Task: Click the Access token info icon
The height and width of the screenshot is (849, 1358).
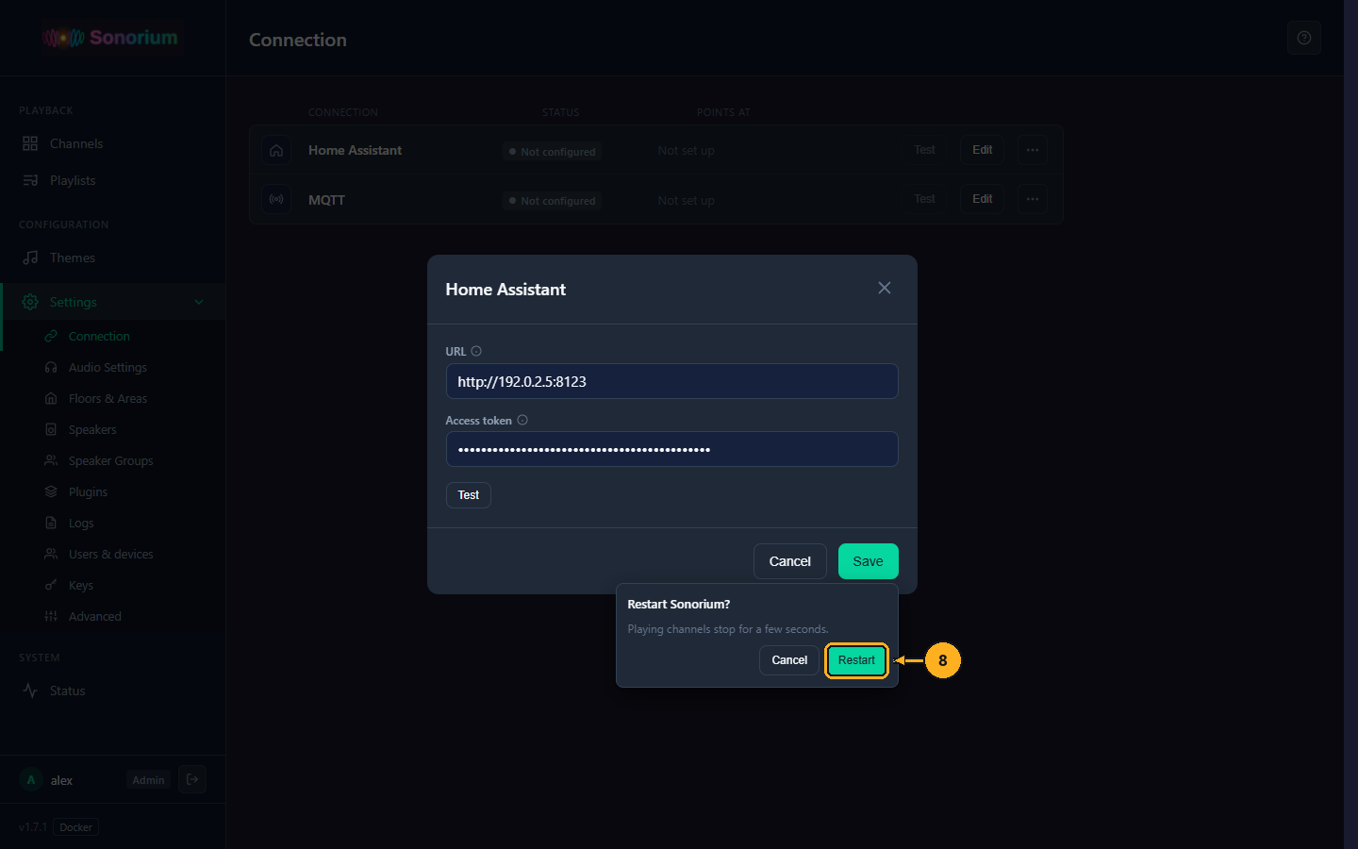Action: [522, 420]
